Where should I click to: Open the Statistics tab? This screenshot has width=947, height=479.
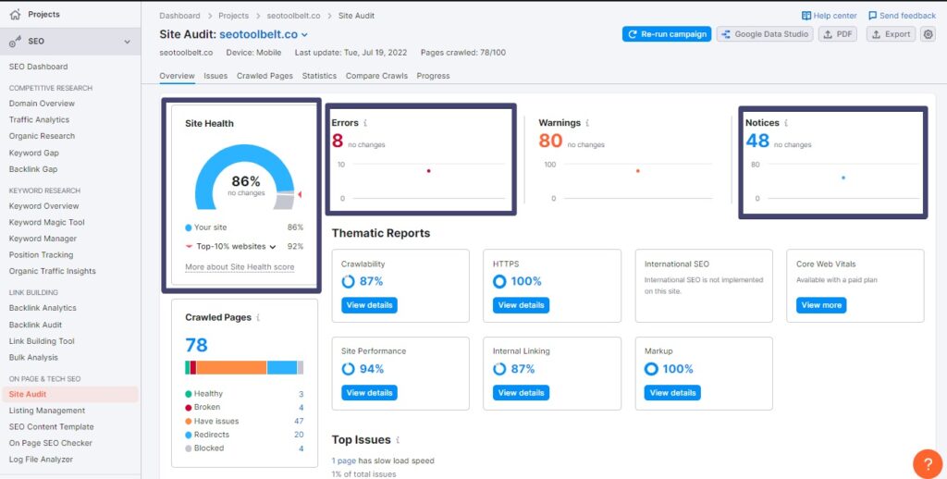coord(319,76)
